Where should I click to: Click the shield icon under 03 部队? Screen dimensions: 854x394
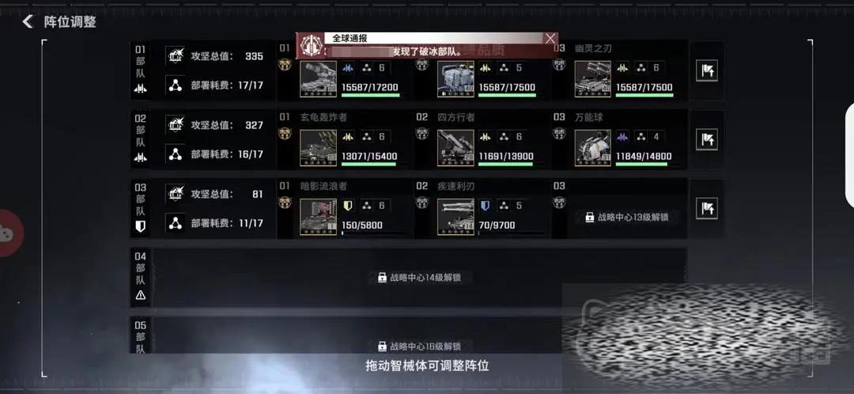(141, 226)
